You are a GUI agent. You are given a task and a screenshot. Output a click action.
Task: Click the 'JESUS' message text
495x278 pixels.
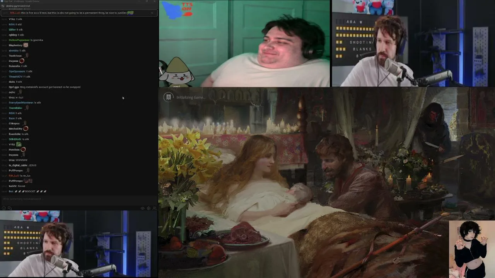click(32, 165)
